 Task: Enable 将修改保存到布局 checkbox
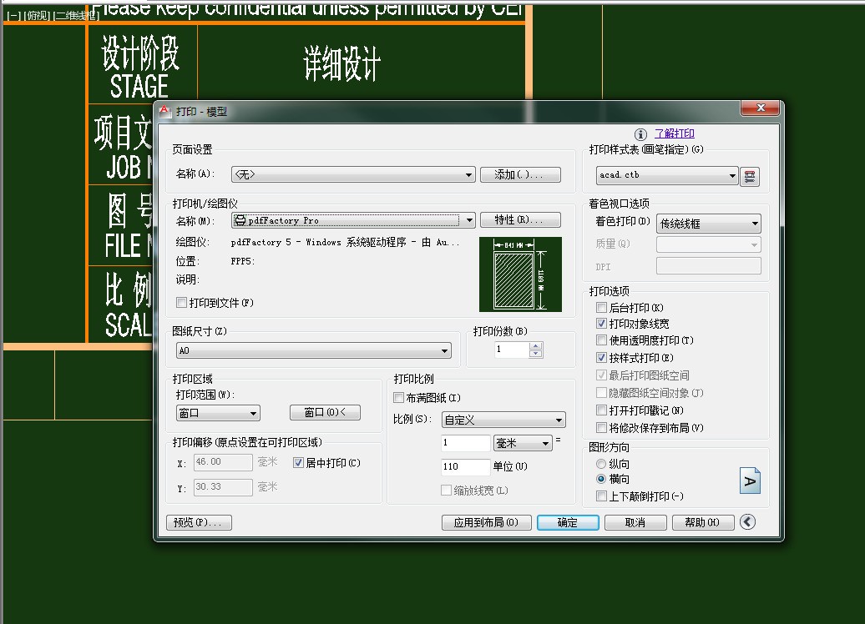pyautogui.click(x=602, y=428)
